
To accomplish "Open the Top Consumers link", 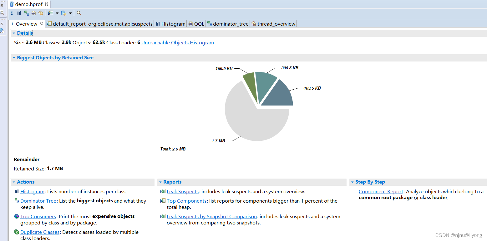I will pos(38,216).
